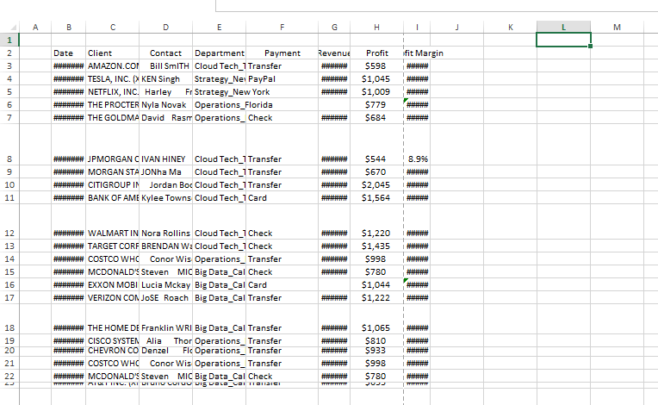Select column M header
Image resolution: width=658 pixels, height=405 pixels.
click(x=617, y=28)
